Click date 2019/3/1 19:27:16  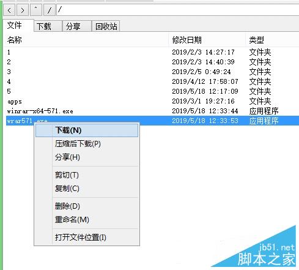(x=203, y=101)
